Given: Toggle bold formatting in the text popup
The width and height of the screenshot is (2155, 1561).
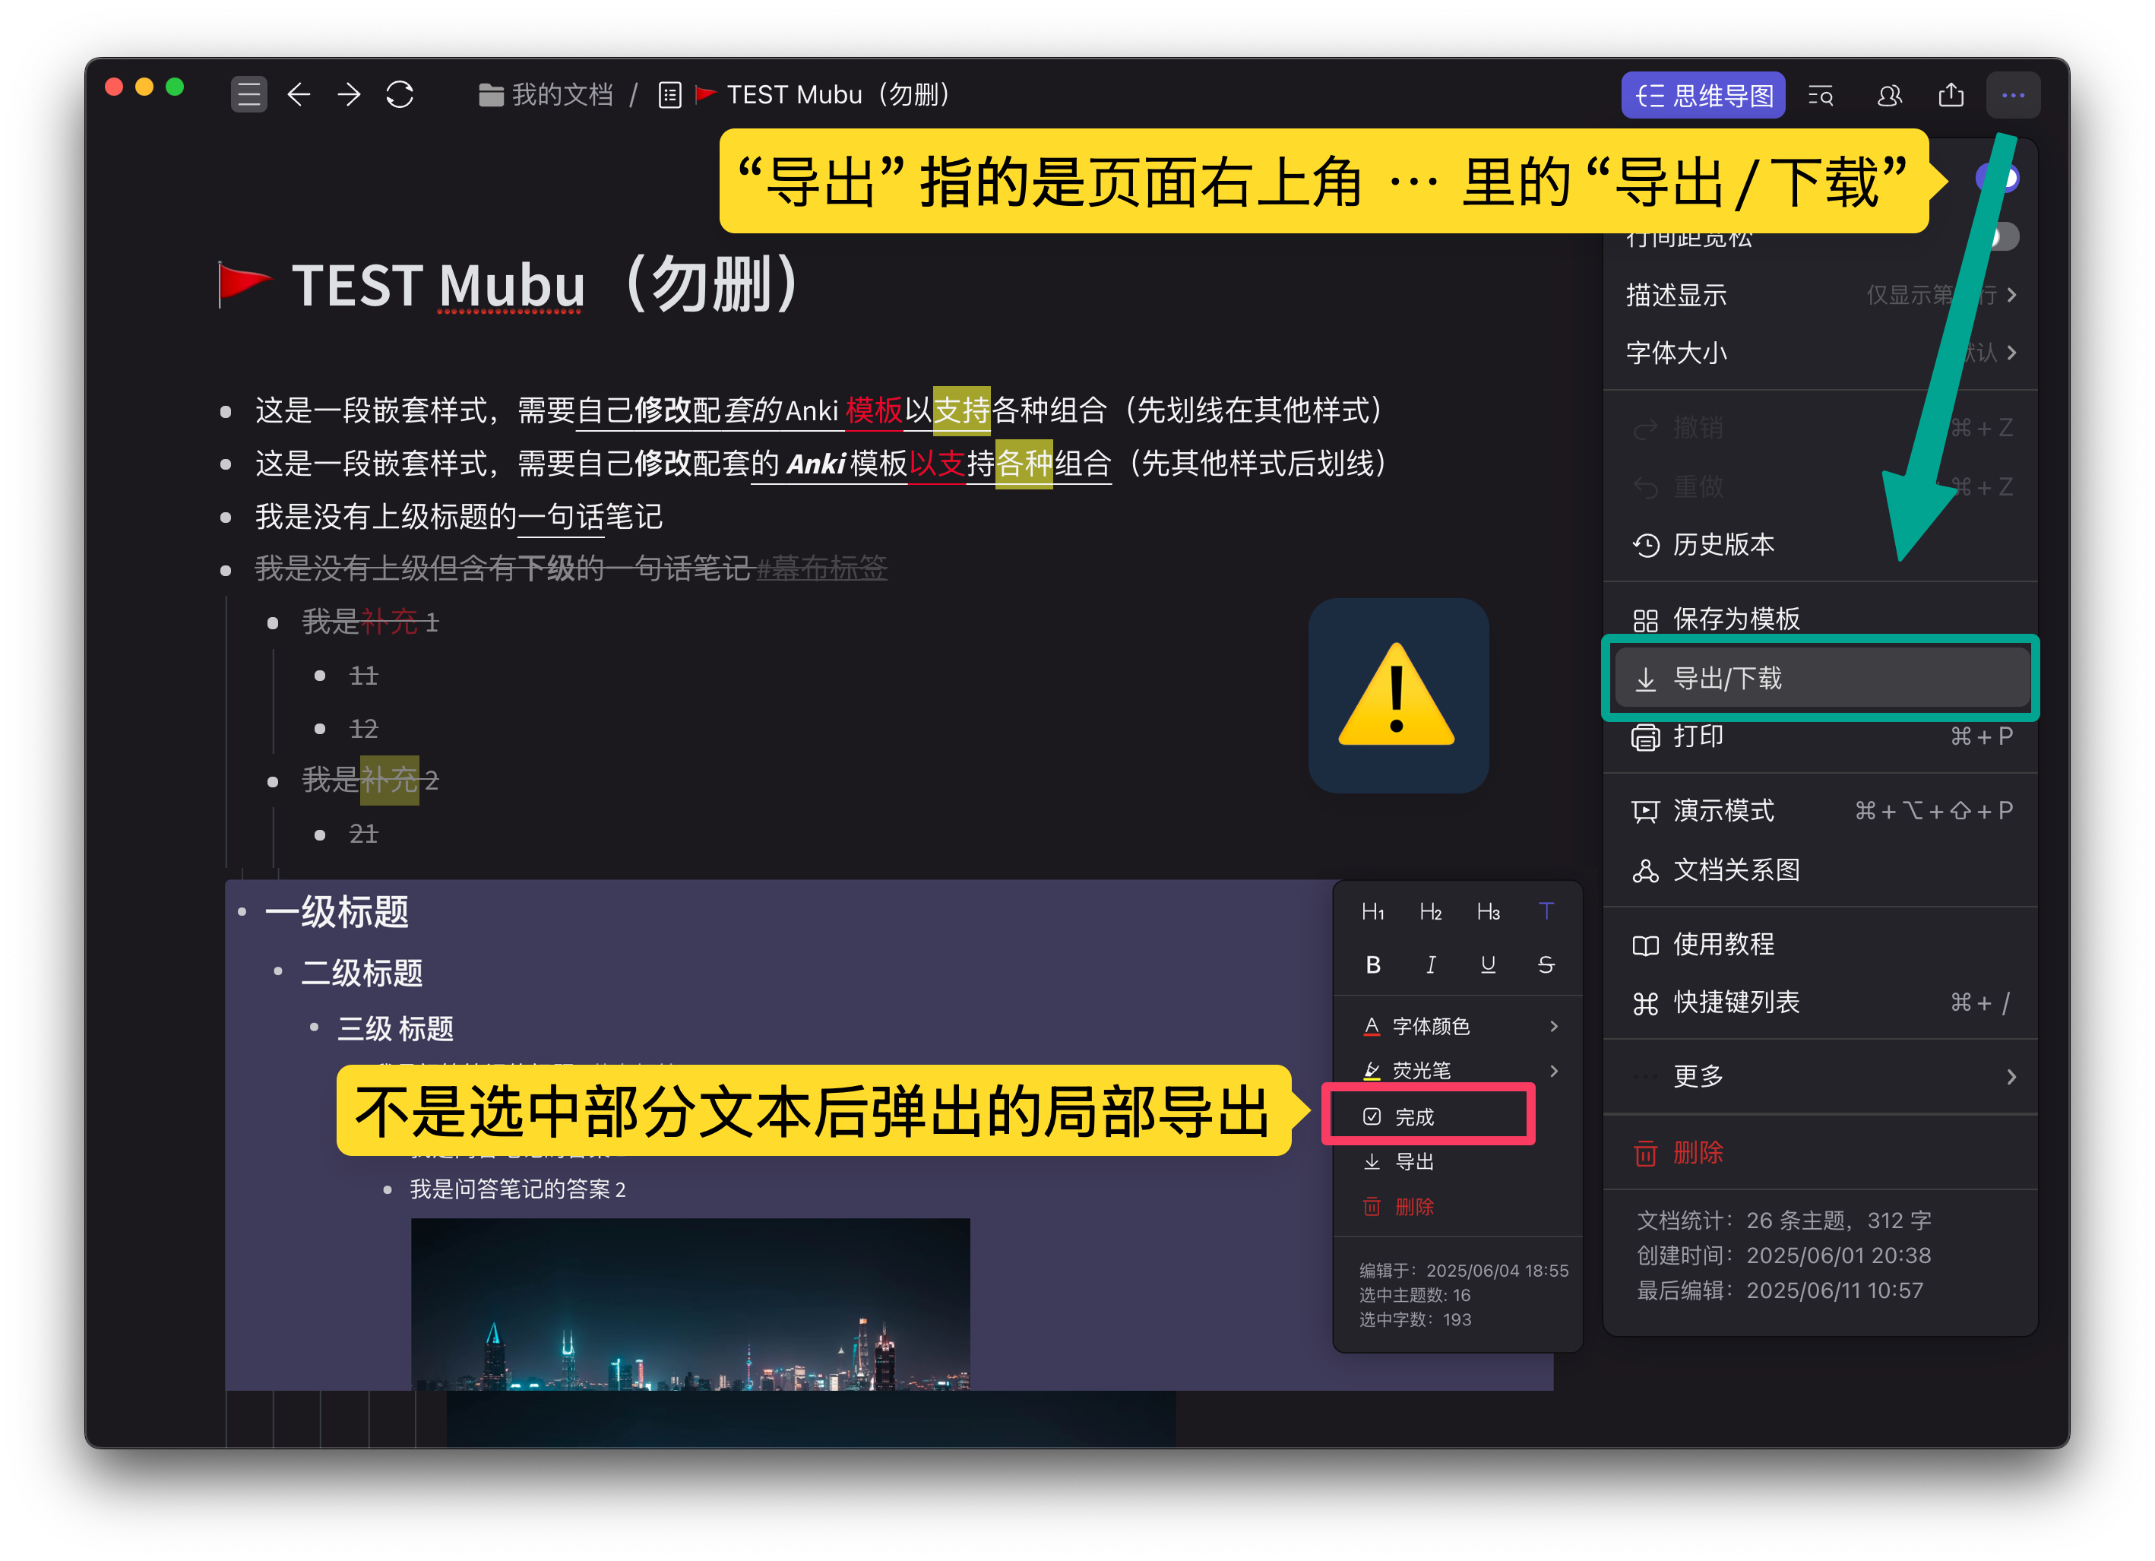Looking at the screenshot, I should coord(1373,965).
